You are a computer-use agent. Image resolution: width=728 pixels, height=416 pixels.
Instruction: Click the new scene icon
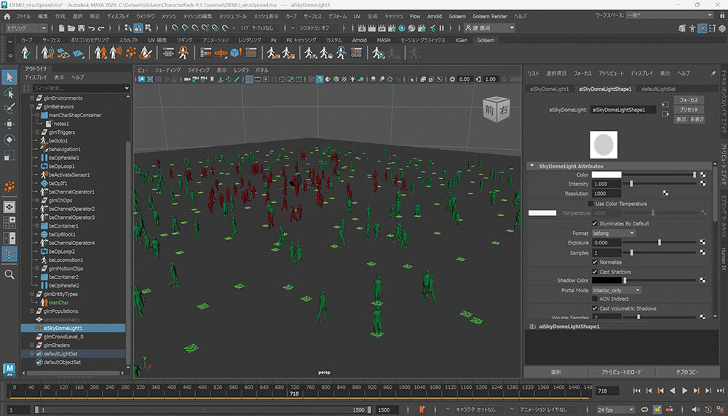[61, 28]
